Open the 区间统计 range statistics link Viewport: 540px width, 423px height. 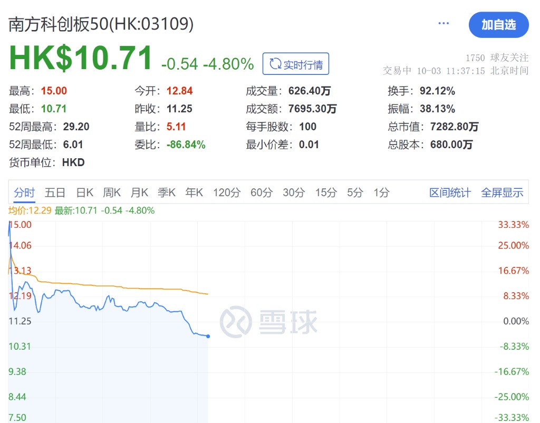[450, 193]
